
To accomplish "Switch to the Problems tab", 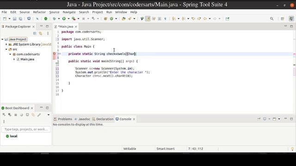I will click(x=63, y=119).
